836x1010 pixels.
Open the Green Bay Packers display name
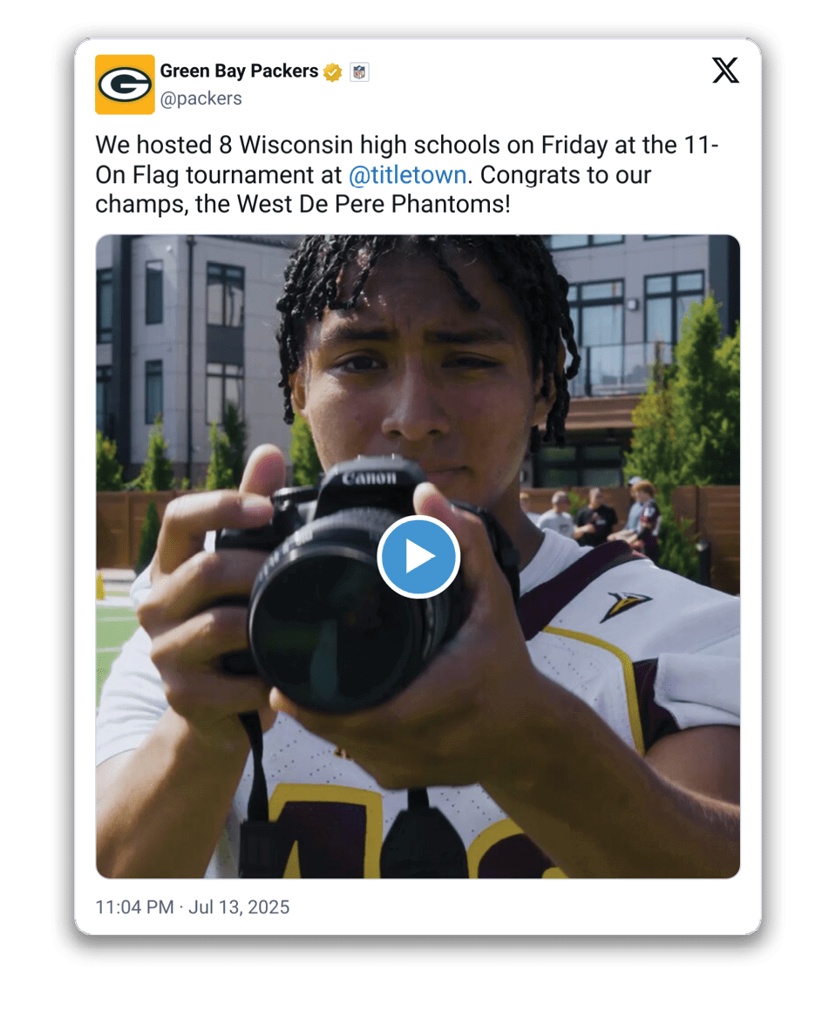[x=239, y=71]
